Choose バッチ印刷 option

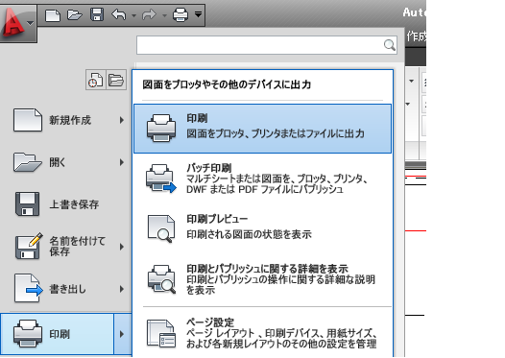(x=262, y=179)
